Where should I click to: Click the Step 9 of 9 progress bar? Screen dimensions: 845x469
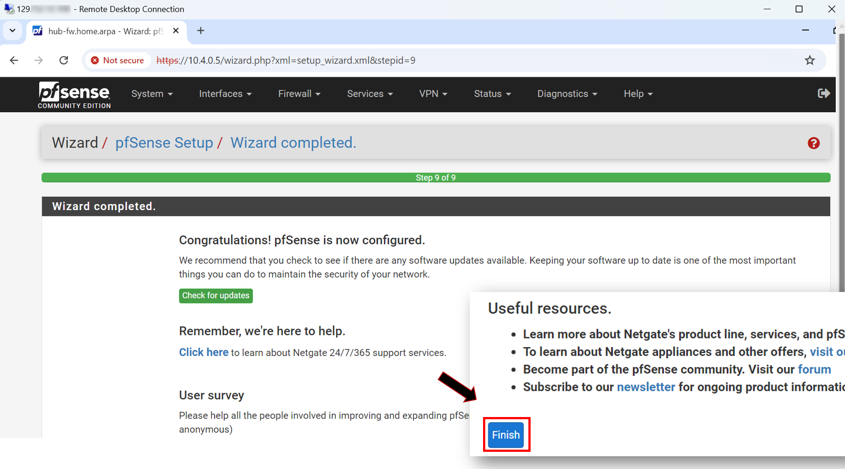(436, 177)
